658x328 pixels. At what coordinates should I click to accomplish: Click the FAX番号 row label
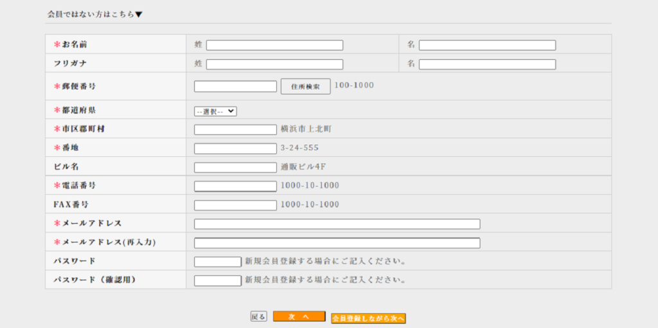pyautogui.click(x=71, y=205)
